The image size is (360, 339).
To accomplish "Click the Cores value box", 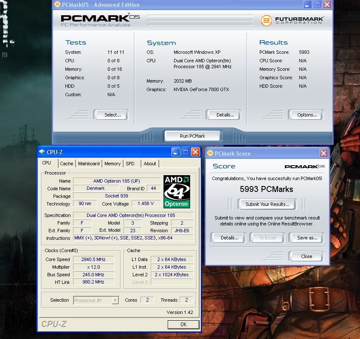I will pyautogui.click(x=147, y=300).
